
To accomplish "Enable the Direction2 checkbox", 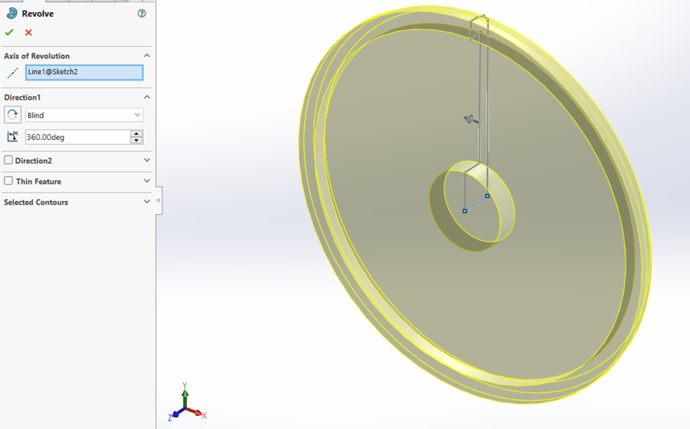I will tap(9, 160).
